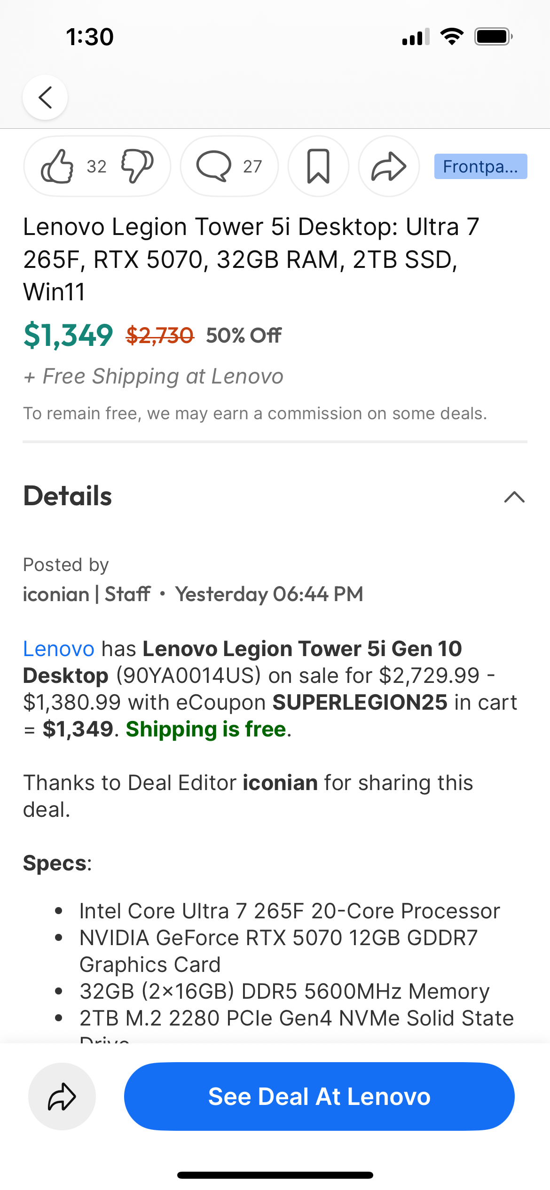Open the comments bubble icon
This screenshot has width=550, height=1190.
coord(214,166)
